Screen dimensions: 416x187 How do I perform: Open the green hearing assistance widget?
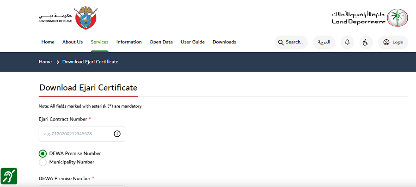(9, 176)
